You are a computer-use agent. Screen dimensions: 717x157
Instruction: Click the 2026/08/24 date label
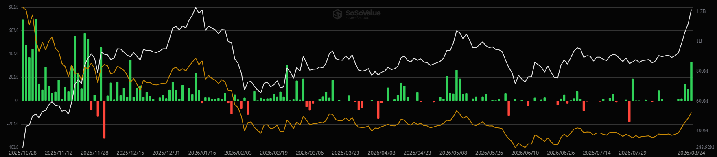tap(691, 153)
